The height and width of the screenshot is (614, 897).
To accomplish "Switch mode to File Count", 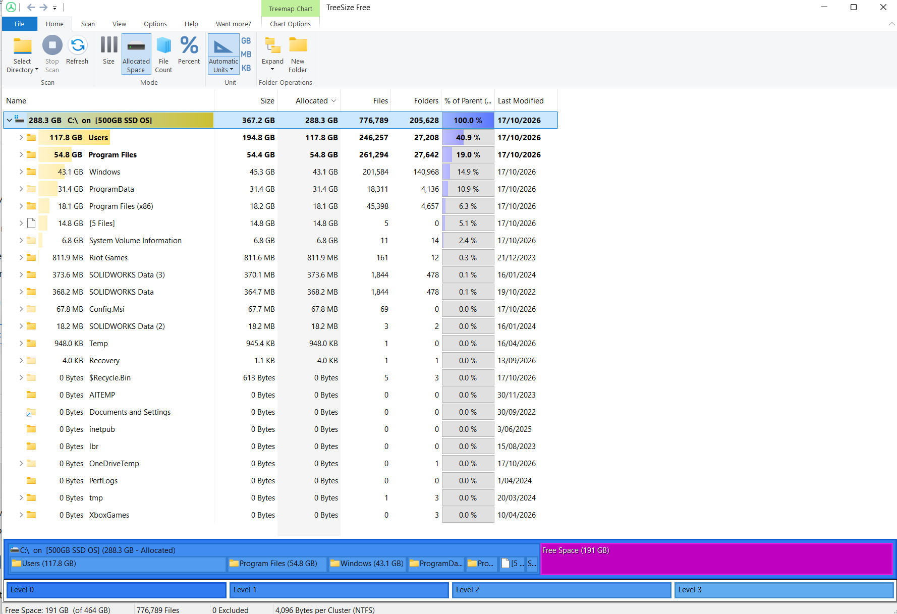I will coord(163,54).
